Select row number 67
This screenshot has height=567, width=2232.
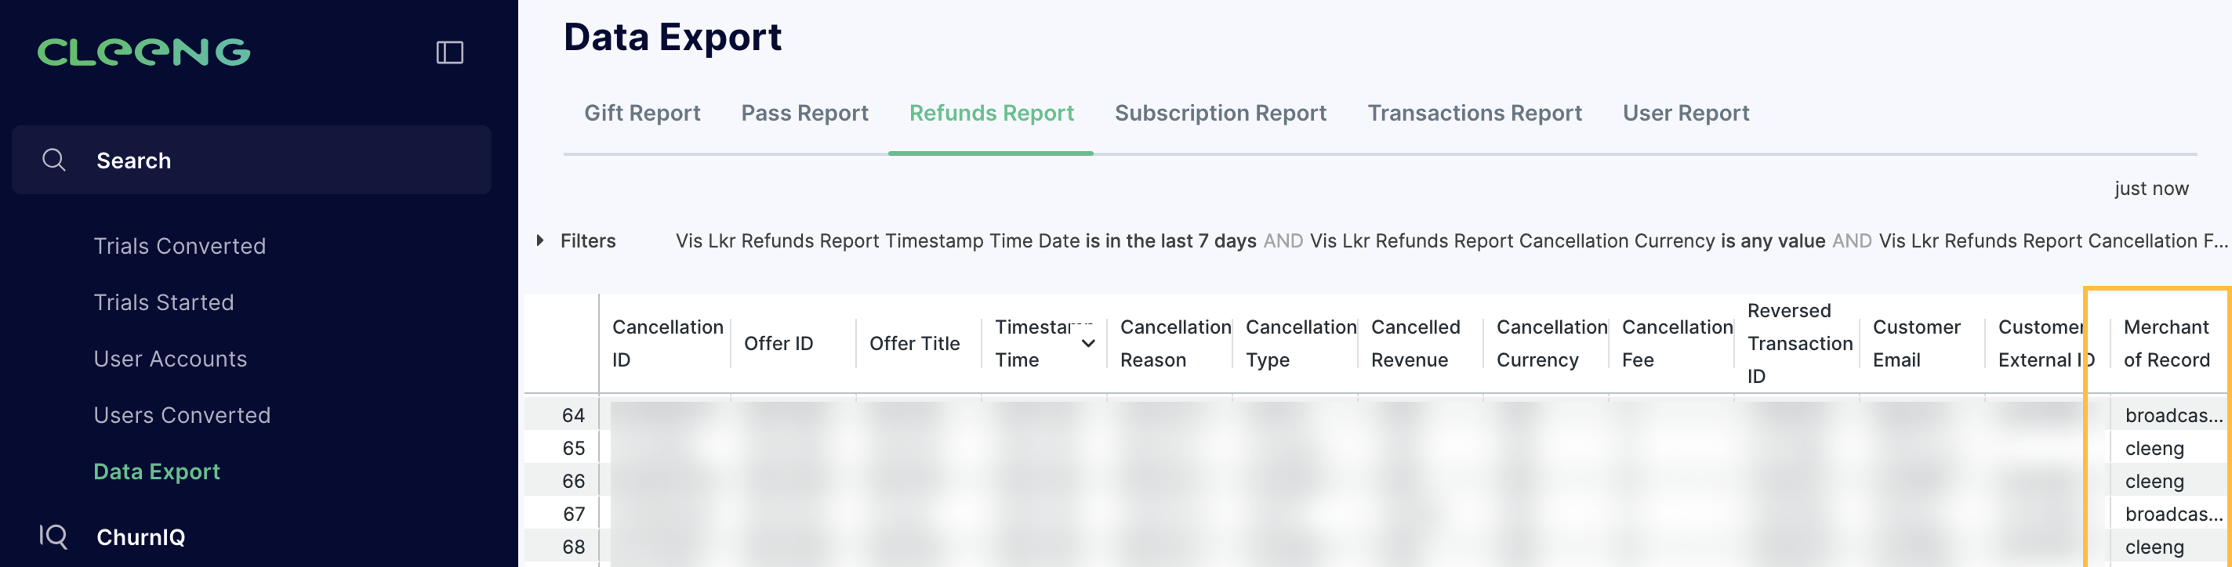click(573, 513)
